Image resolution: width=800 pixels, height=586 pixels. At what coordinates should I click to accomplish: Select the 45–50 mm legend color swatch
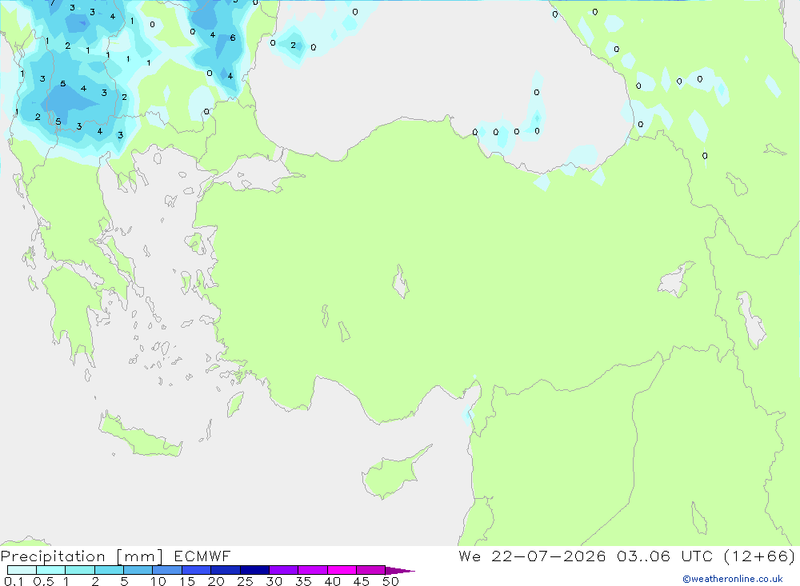click(371, 570)
